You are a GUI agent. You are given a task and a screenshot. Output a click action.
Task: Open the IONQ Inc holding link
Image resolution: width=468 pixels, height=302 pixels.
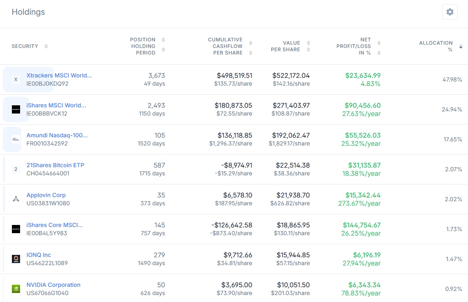[x=39, y=255]
